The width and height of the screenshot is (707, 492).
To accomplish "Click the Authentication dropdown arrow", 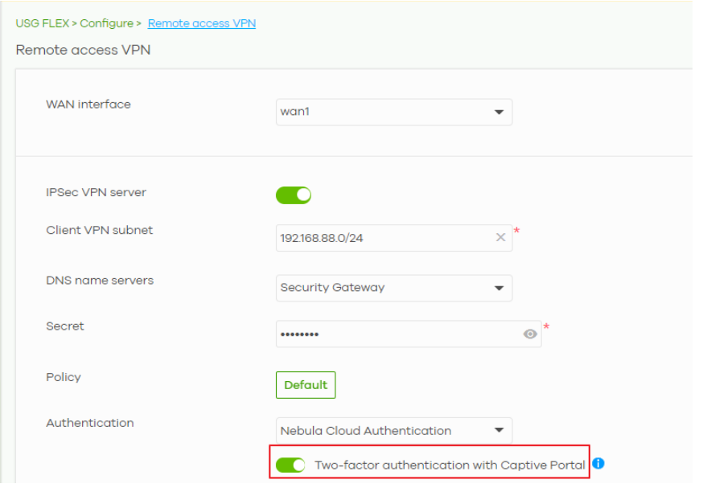I will (498, 430).
